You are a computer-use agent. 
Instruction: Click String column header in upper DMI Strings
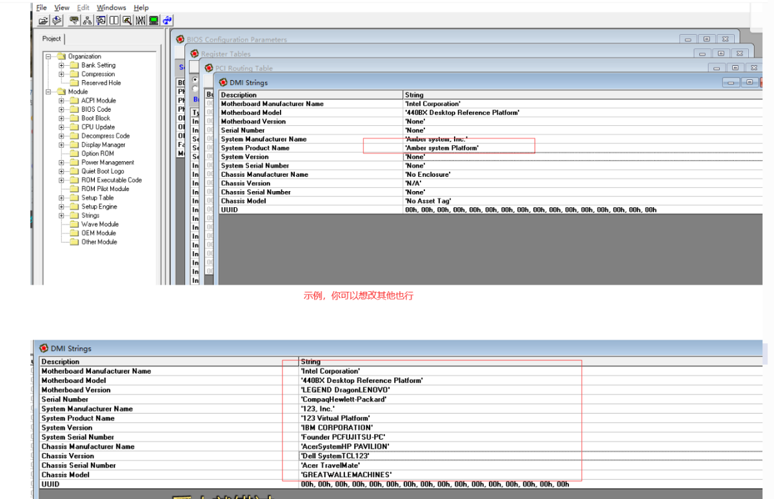coord(582,95)
